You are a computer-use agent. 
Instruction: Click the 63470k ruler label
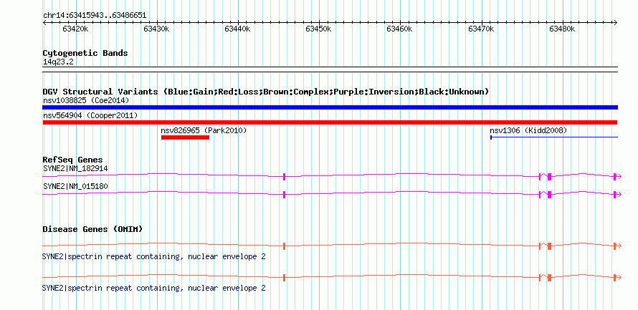pos(481,29)
